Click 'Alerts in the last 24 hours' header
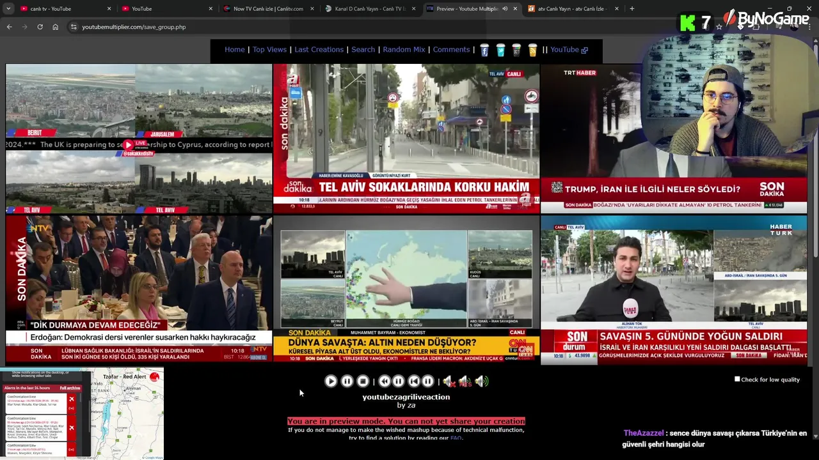The image size is (819, 460). (27, 388)
